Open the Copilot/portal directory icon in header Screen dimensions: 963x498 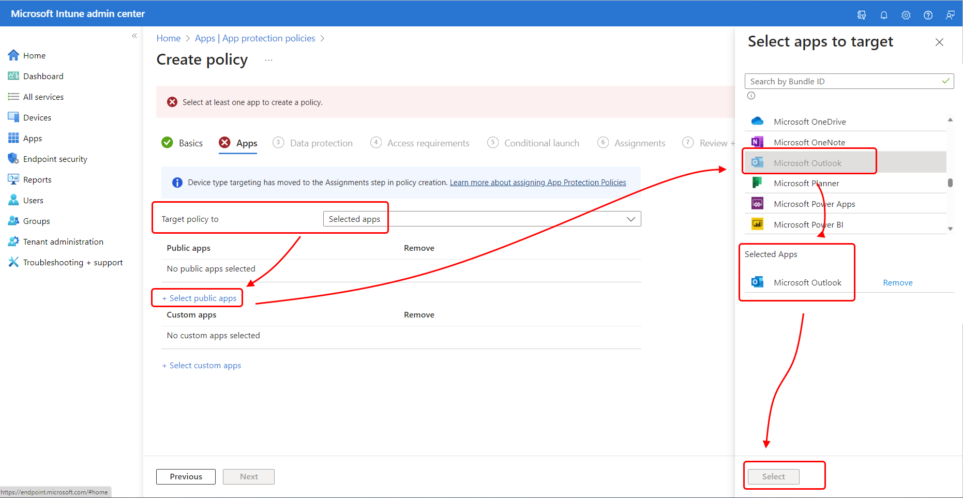[862, 15]
